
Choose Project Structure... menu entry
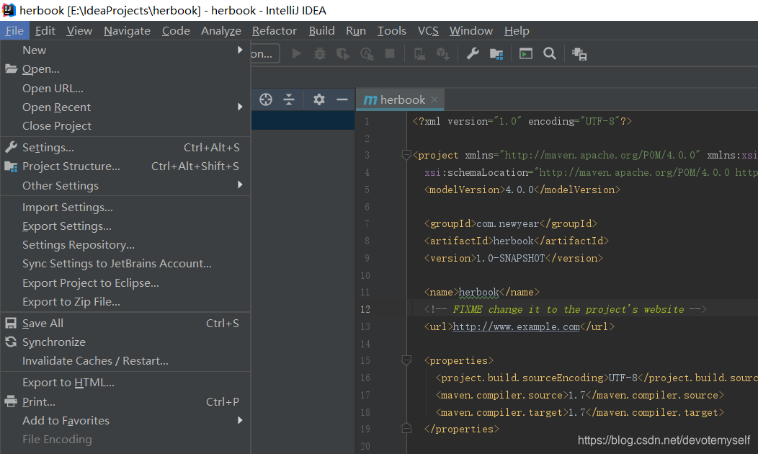click(x=125, y=166)
